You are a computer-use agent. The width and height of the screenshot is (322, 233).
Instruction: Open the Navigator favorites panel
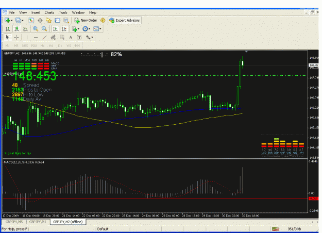pyautogui.click(x=48, y=20)
